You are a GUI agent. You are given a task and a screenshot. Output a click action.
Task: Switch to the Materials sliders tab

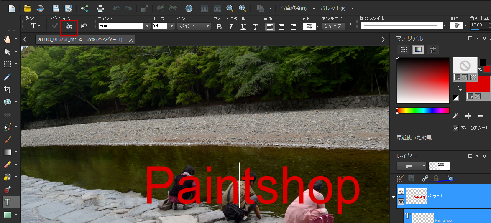click(432, 49)
